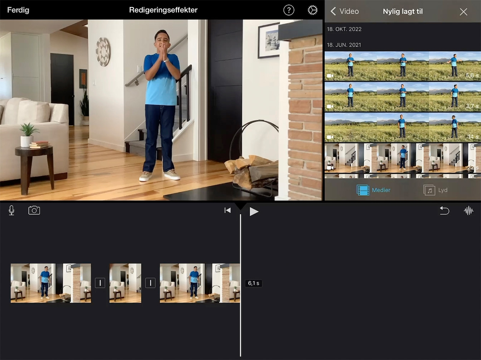Play the project preview
The image size is (481, 360).
(x=254, y=211)
